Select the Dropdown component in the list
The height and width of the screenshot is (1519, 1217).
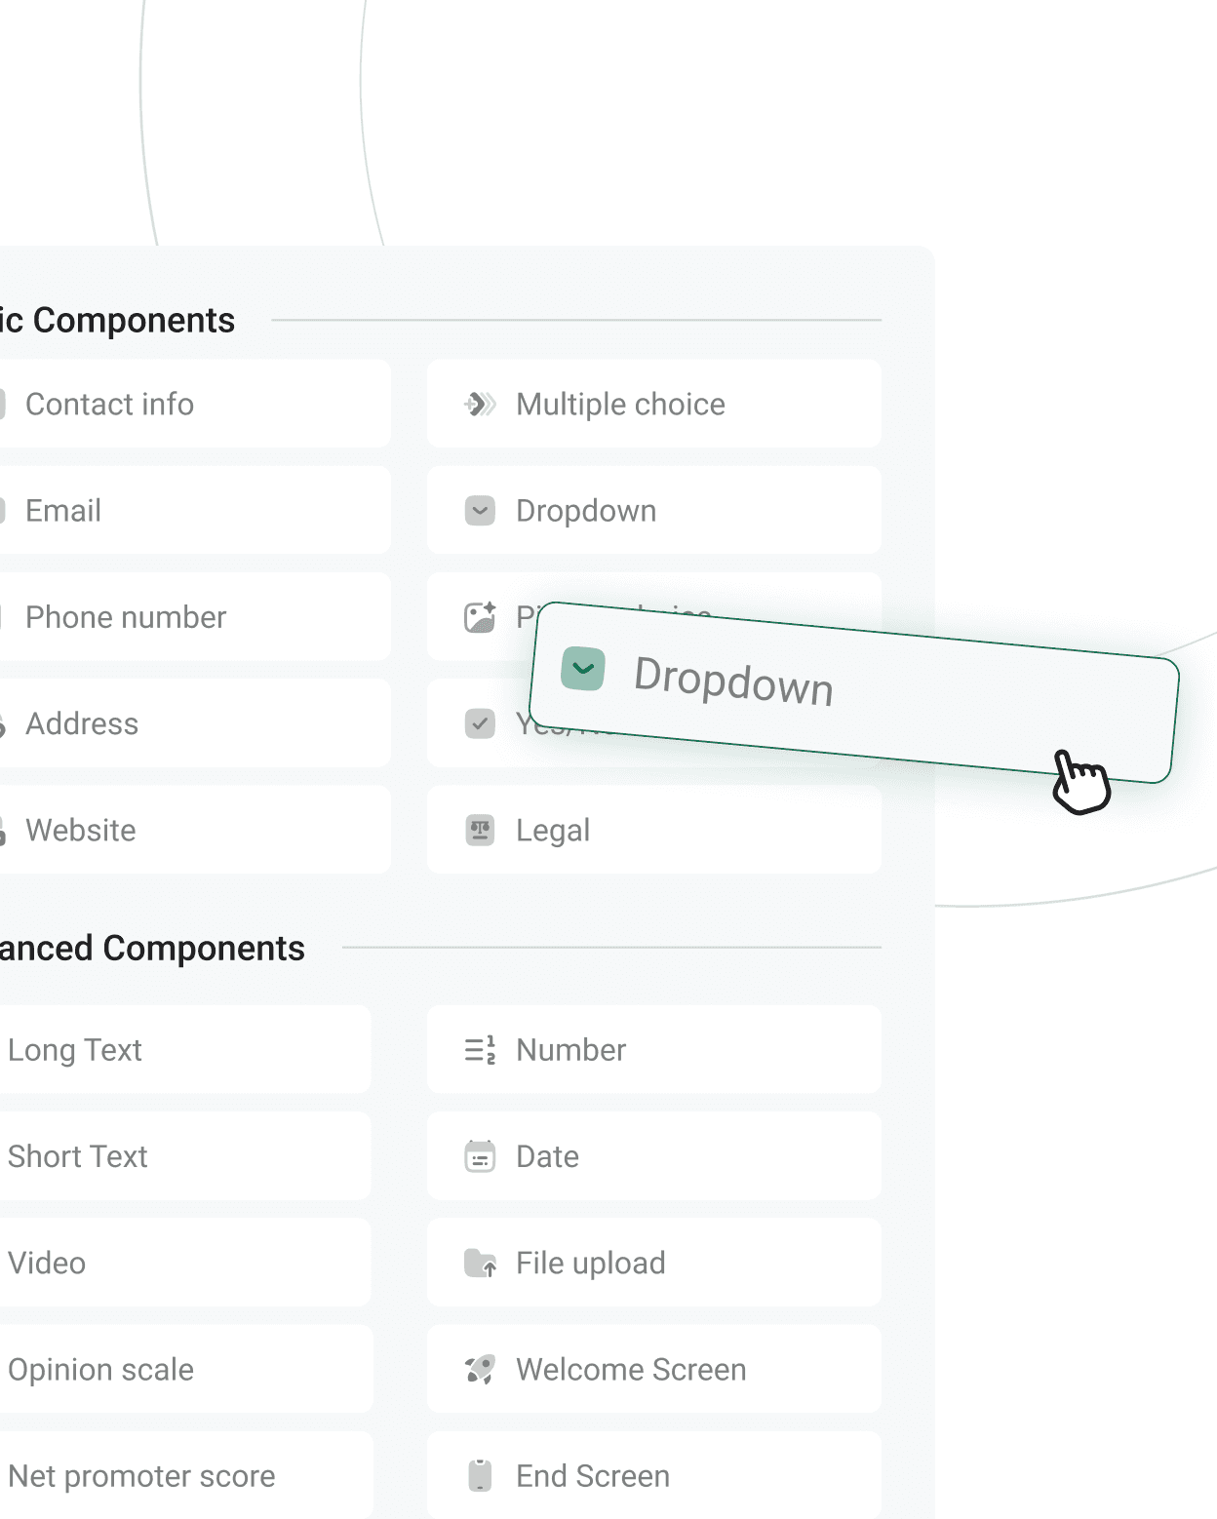(x=654, y=510)
